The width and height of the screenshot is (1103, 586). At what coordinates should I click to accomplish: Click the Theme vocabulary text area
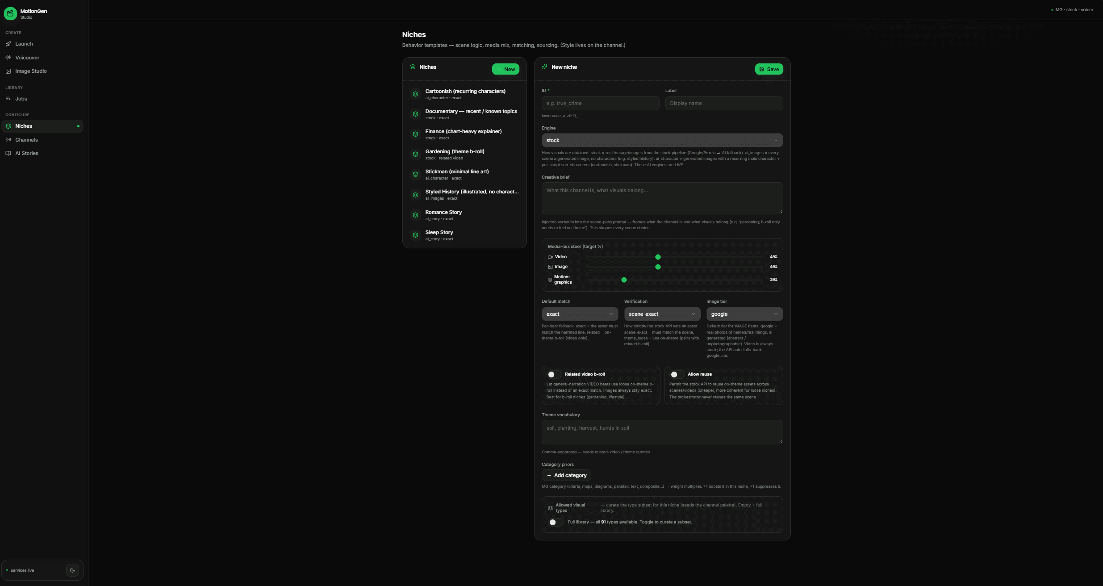coord(662,432)
